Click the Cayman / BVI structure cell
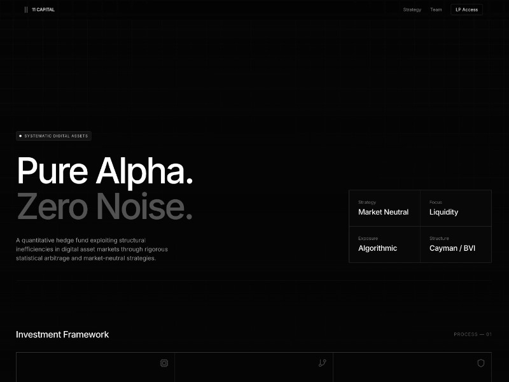 (x=456, y=244)
